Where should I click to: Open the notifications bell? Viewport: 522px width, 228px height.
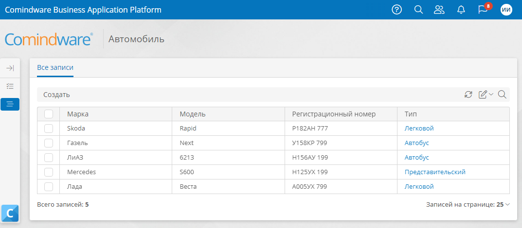tap(461, 10)
